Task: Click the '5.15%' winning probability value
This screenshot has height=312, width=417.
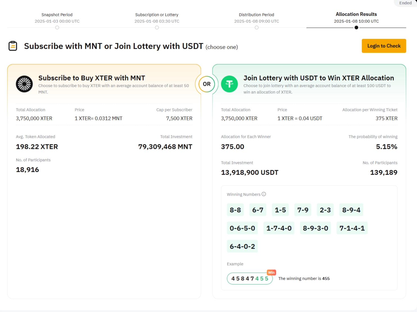Action: coord(387,147)
